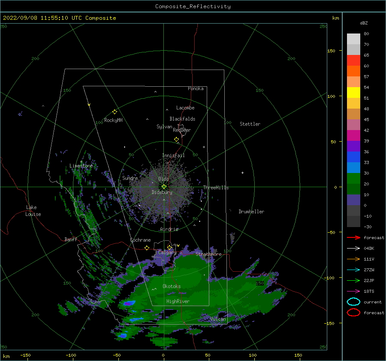The image size is (386, 361).
Task: Click the Airdrie town label
Action: coord(169,229)
